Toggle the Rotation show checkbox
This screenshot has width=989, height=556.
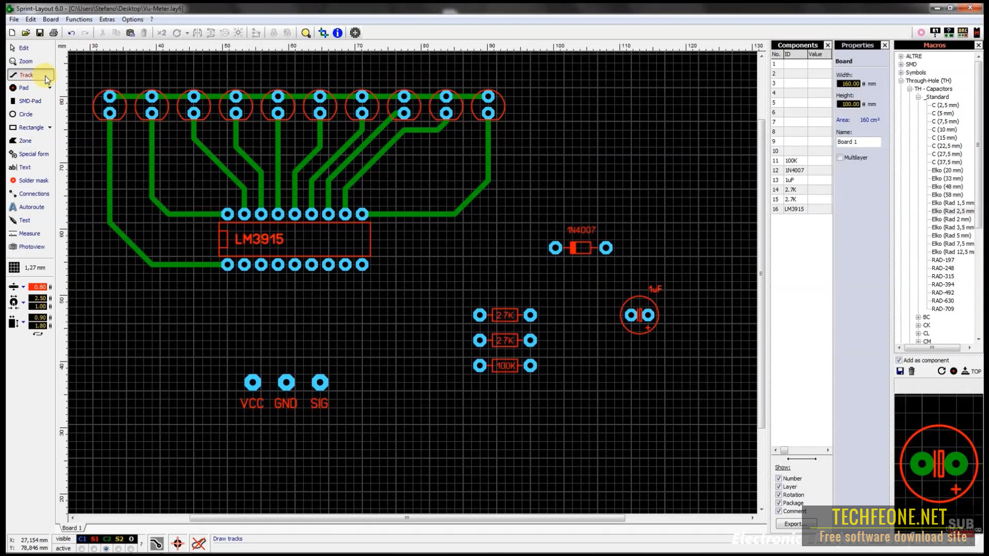point(779,495)
